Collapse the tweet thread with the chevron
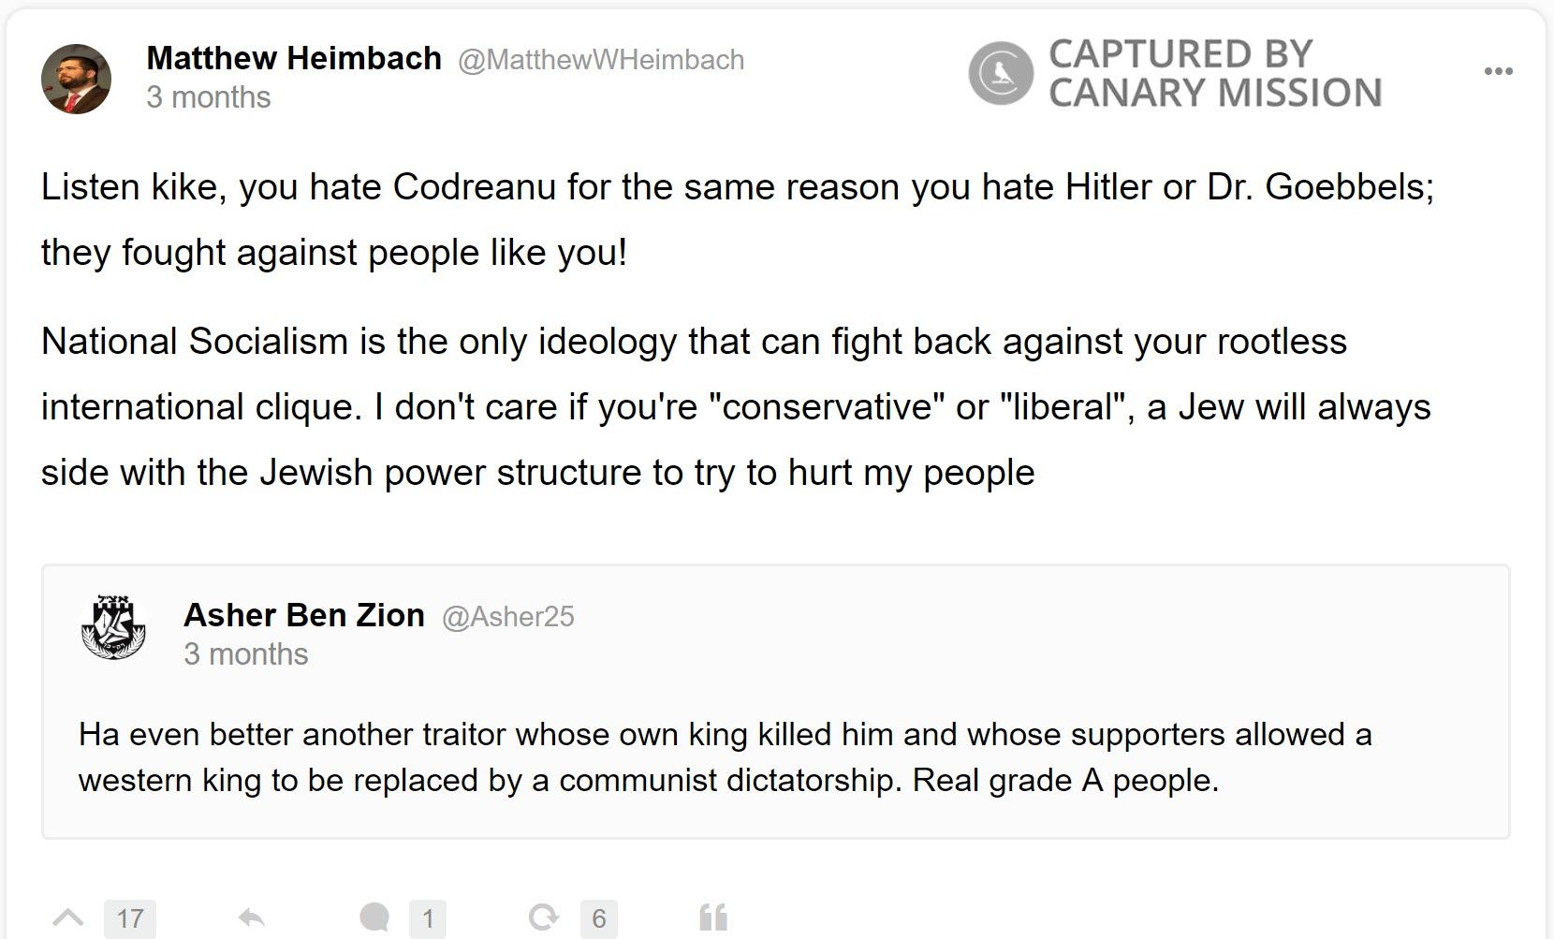The image size is (1554, 939). tap(70, 917)
